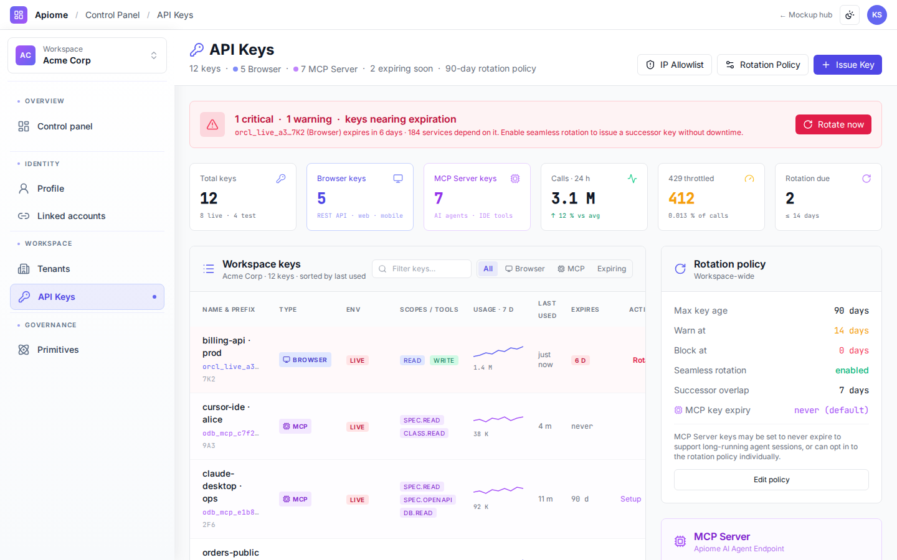Toggle the theme icon in top bar
The height and width of the screenshot is (560, 897).
click(x=850, y=15)
